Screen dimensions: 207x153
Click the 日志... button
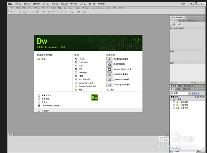(x=200, y=152)
